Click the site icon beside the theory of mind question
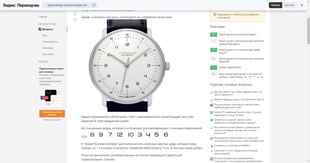310x163 pixels. tap(212, 151)
